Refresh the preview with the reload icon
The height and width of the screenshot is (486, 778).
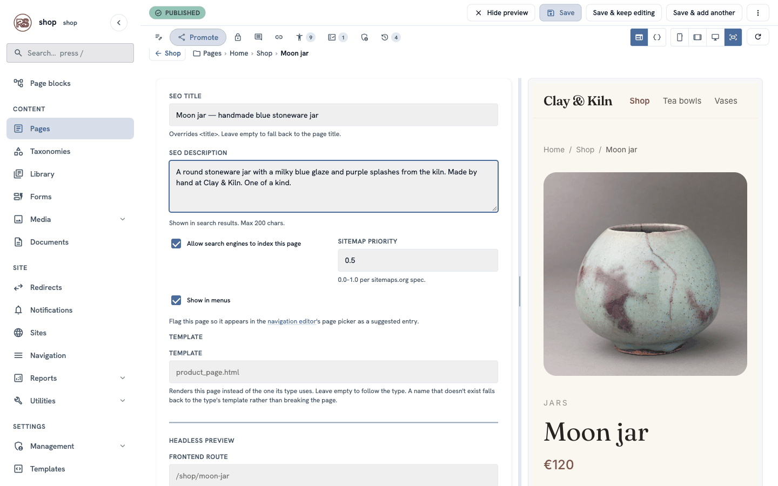pyautogui.click(x=758, y=37)
